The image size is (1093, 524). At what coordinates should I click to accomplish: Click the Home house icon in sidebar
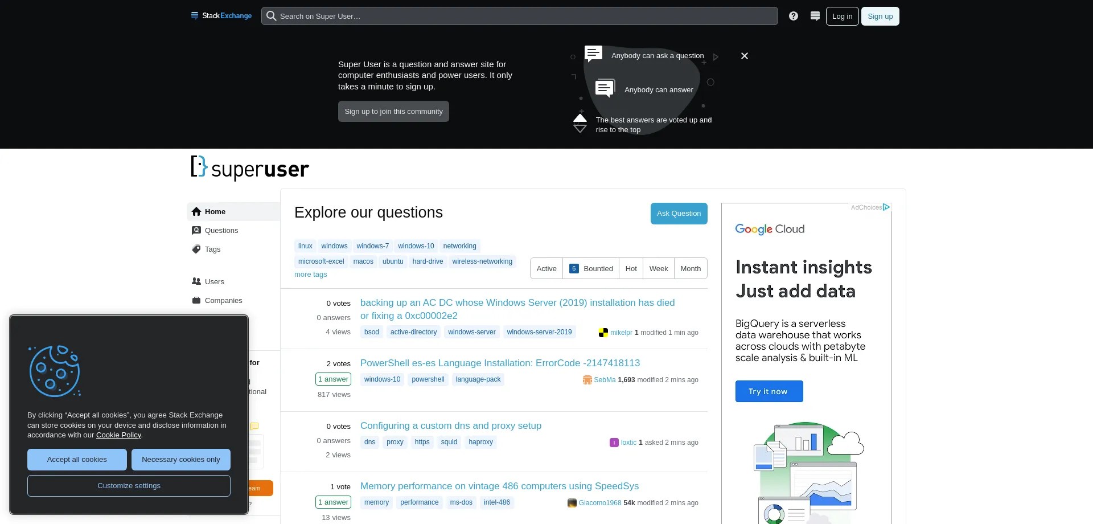pos(196,211)
